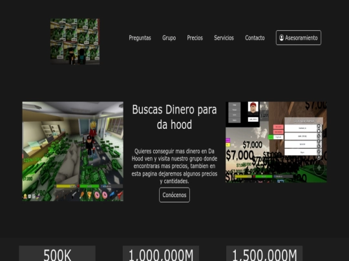Open the $7,000 gameplay screenshot image

[276, 142]
